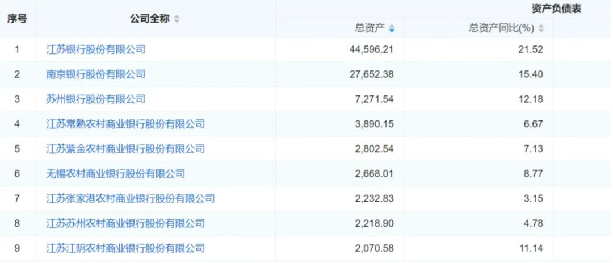The width and height of the screenshot is (613, 263).
Task: Click row number 2 for 南京银行
Action: coord(17,74)
